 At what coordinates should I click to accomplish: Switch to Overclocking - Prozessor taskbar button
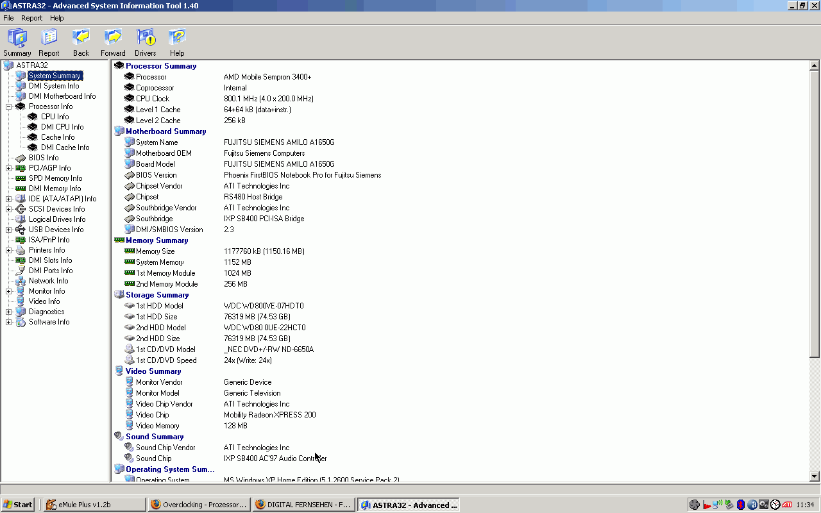tap(198, 505)
